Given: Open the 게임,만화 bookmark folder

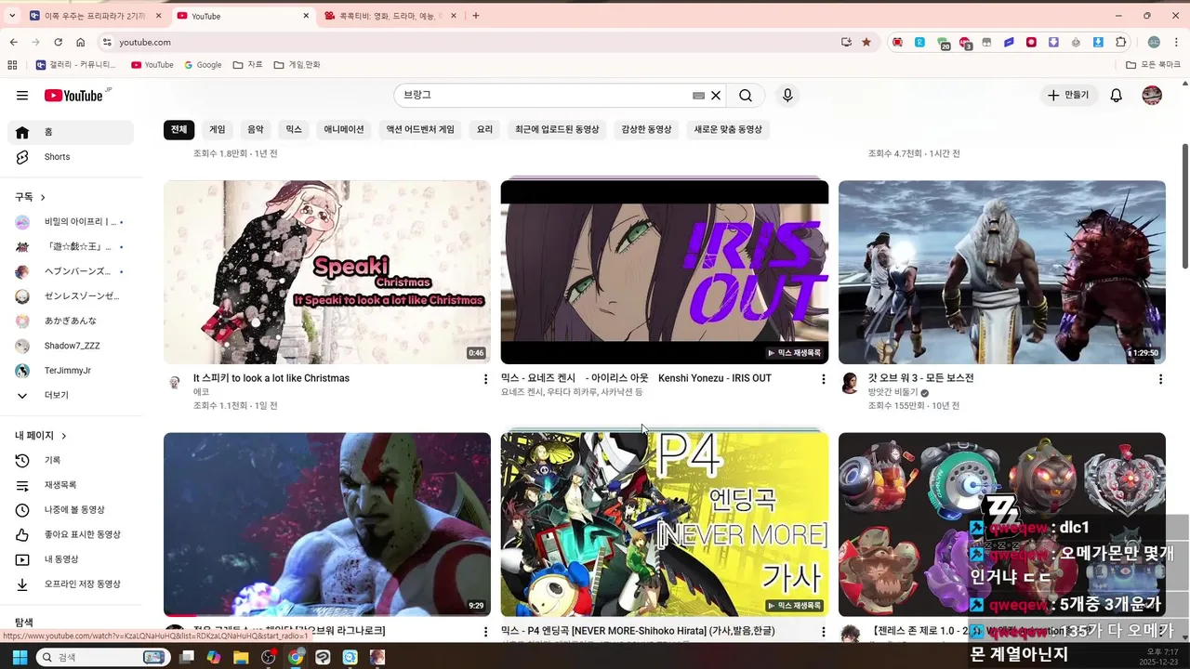Looking at the screenshot, I should [x=297, y=65].
